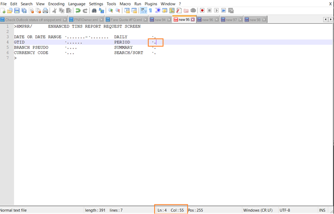
Task: Switch to the new 96 tab
Action: click(208, 20)
